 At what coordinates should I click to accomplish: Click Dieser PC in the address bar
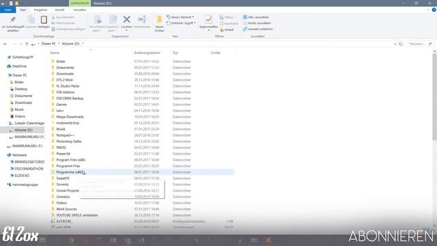[48, 44]
